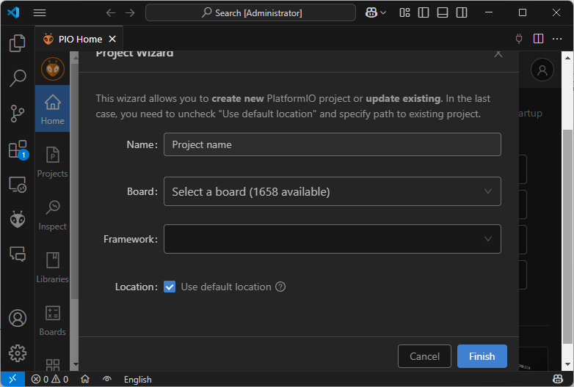Open Libraries in PIO sidebar
Image resolution: width=574 pixels, height=387 pixels.
click(x=52, y=268)
